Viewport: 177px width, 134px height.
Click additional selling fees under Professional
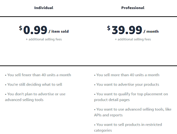(133, 39)
